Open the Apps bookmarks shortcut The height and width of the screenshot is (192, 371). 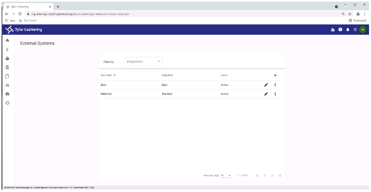pyautogui.click(x=11, y=20)
